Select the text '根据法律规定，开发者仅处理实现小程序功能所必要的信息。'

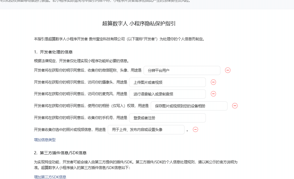(x=81, y=61)
